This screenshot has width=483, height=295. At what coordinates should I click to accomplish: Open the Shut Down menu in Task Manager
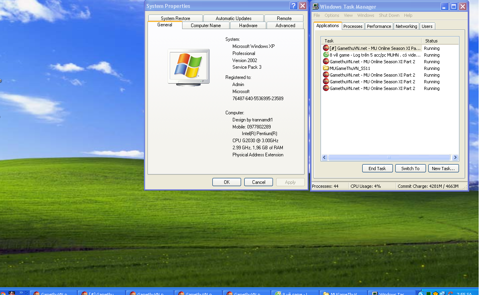coord(389,15)
